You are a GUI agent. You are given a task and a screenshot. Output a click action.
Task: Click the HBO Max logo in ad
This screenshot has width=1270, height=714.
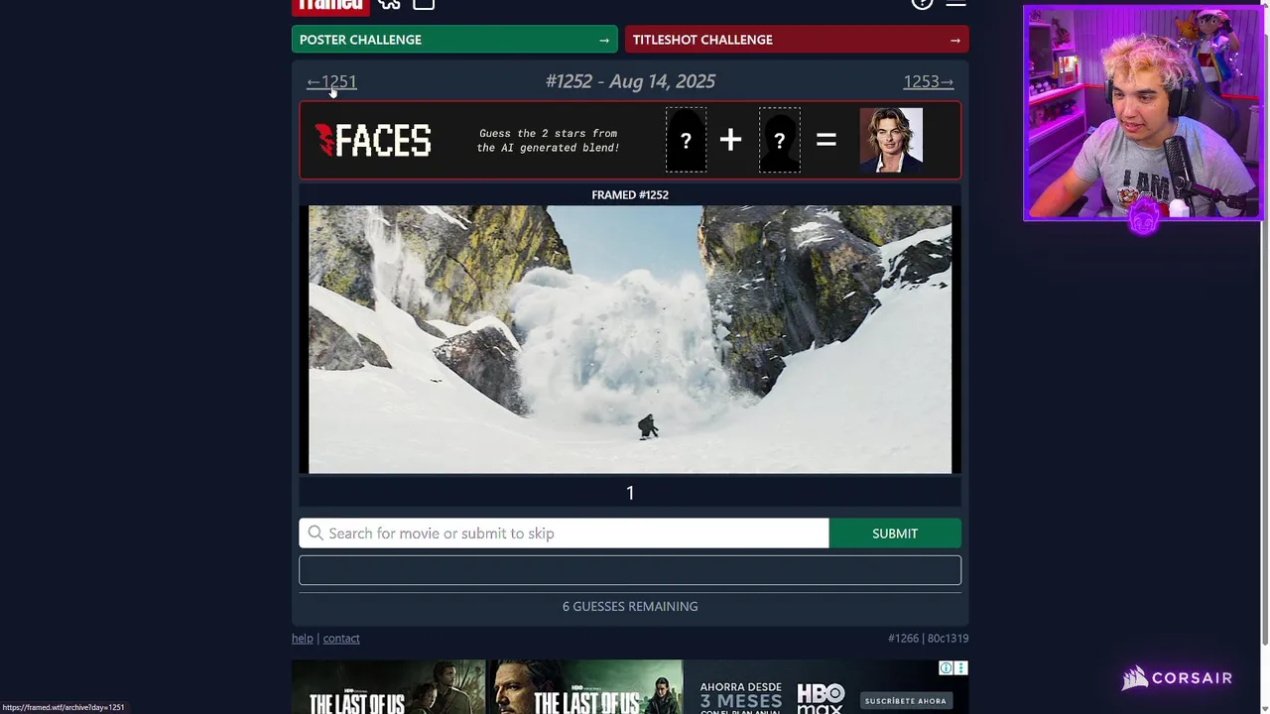(822, 698)
